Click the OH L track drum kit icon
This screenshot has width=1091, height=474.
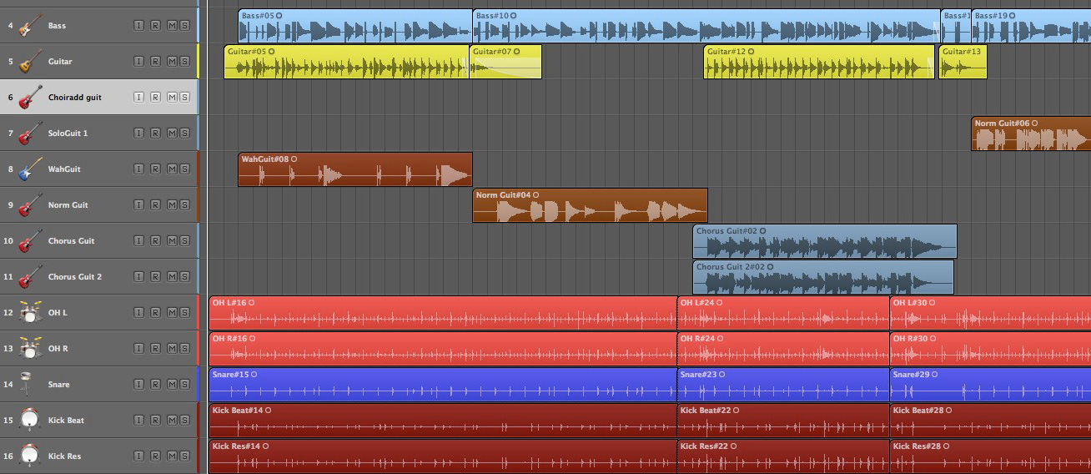coord(31,313)
